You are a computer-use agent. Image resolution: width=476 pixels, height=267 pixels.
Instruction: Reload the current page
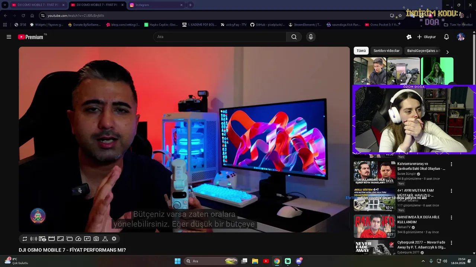click(x=23, y=16)
